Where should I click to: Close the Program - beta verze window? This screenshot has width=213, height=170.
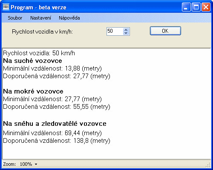206,7
